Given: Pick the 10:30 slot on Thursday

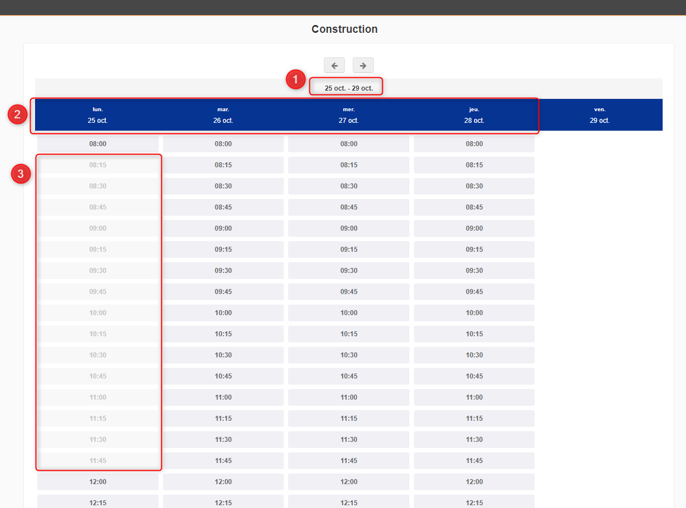Looking at the screenshot, I should point(474,355).
